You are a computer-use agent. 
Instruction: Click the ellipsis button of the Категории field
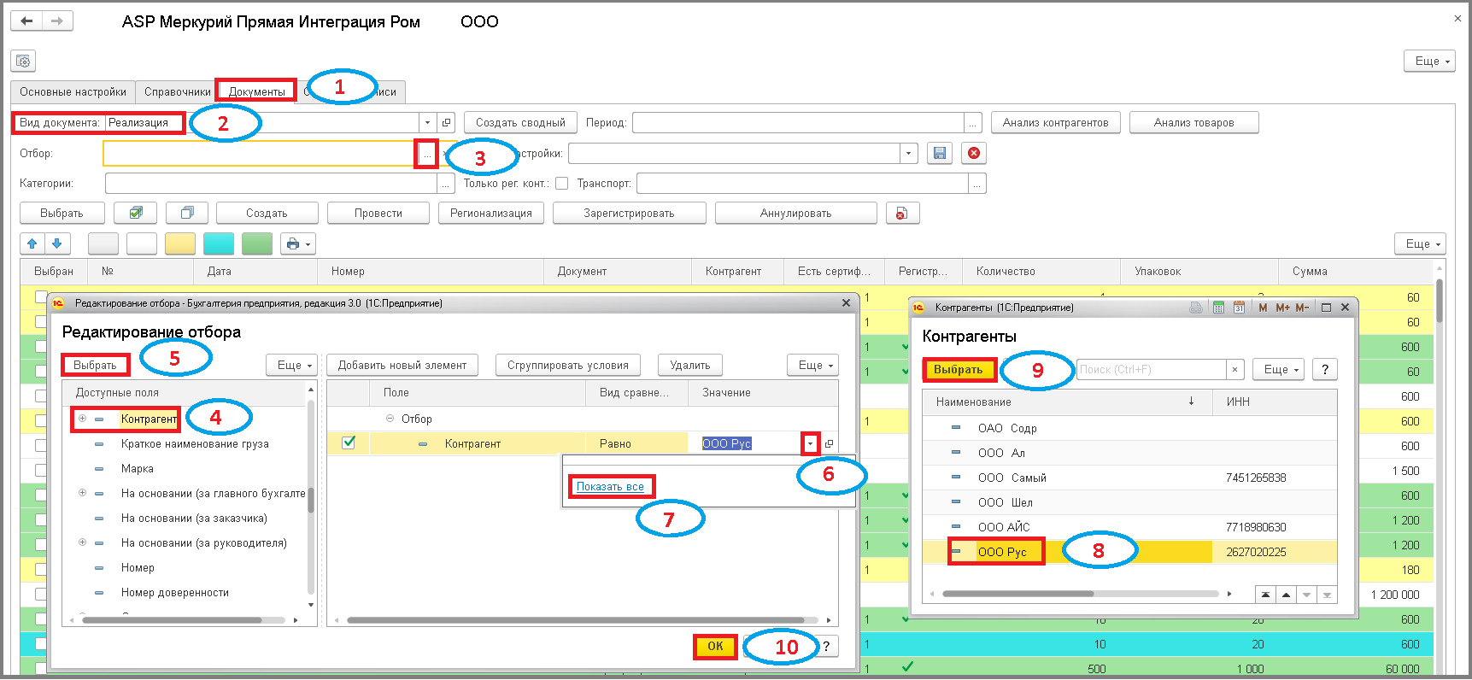[x=445, y=184]
